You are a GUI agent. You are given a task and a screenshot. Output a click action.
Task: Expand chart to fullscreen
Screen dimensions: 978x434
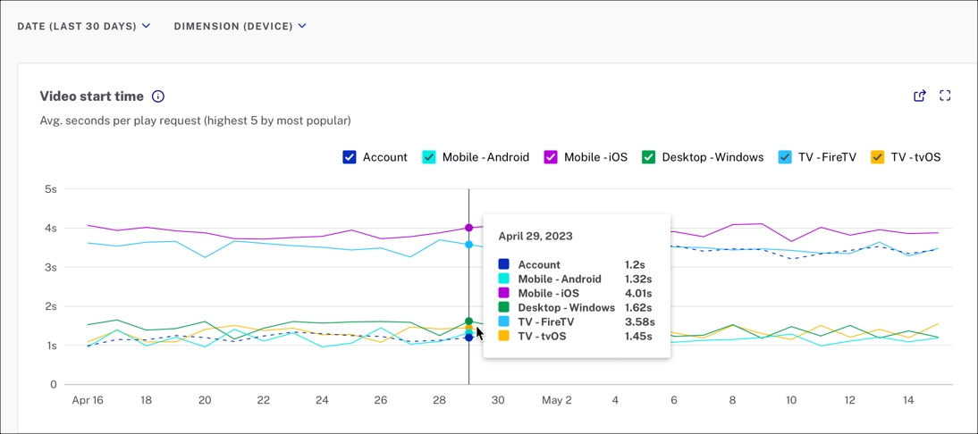tap(945, 96)
